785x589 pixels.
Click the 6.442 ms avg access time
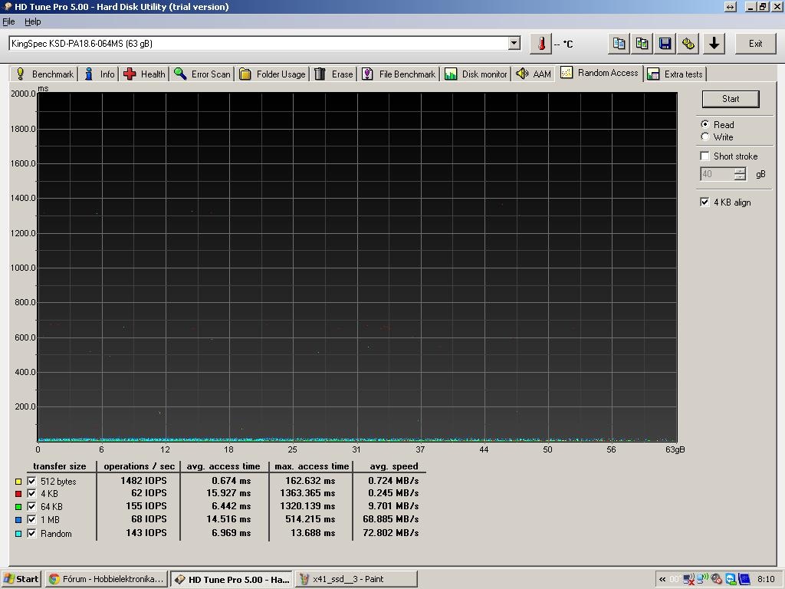[x=232, y=506]
